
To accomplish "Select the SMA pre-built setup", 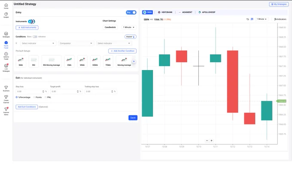I will click(x=21, y=62).
